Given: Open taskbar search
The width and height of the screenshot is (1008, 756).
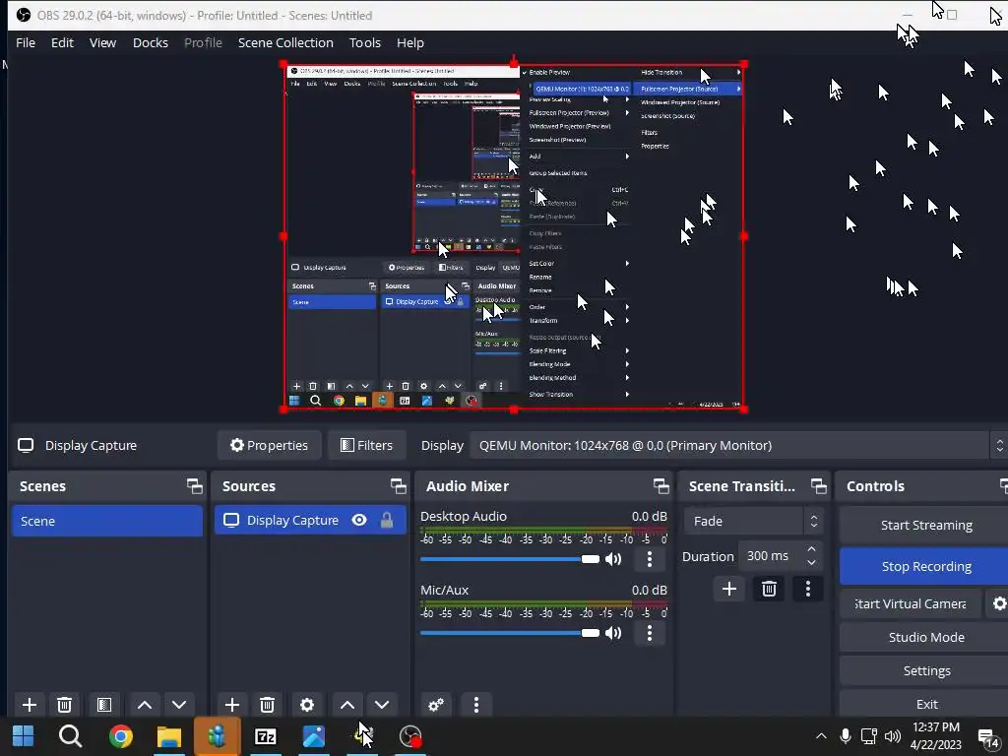Looking at the screenshot, I should coord(70,736).
